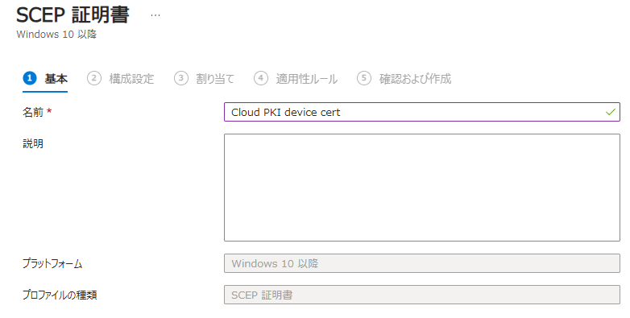Open the 適用性ルール tab
Screen dimensions: 630x318
coord(307,79)
